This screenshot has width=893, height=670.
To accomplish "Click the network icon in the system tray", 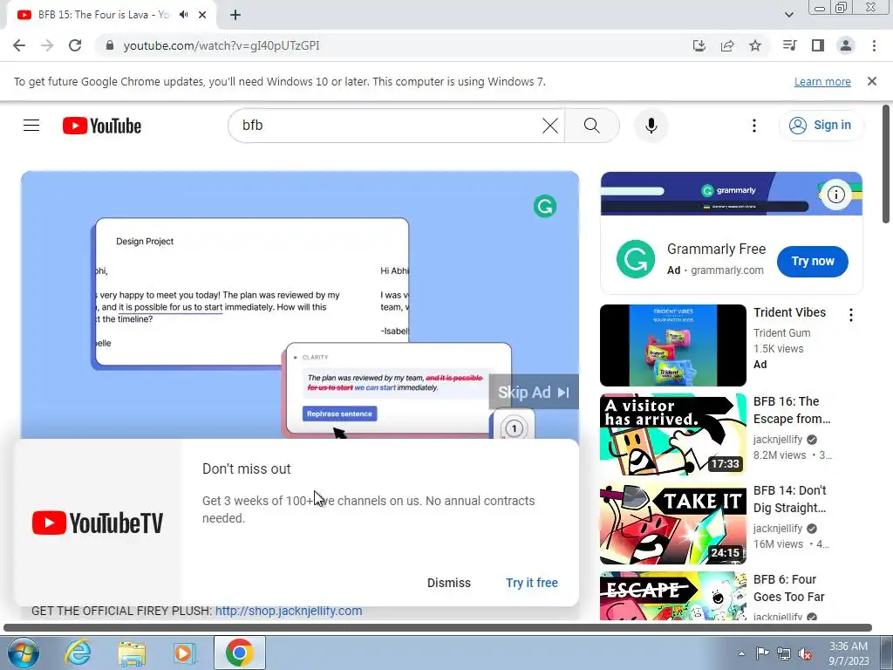I will [x=784, y=653].
